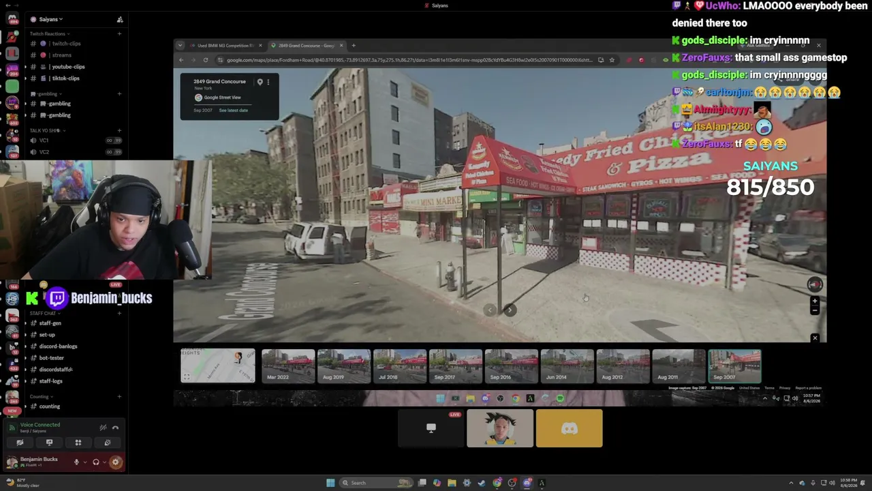Add channel to TALK YO SHI category
The height and width of the screenshot is (491, 872).
[x=119, y=130]
